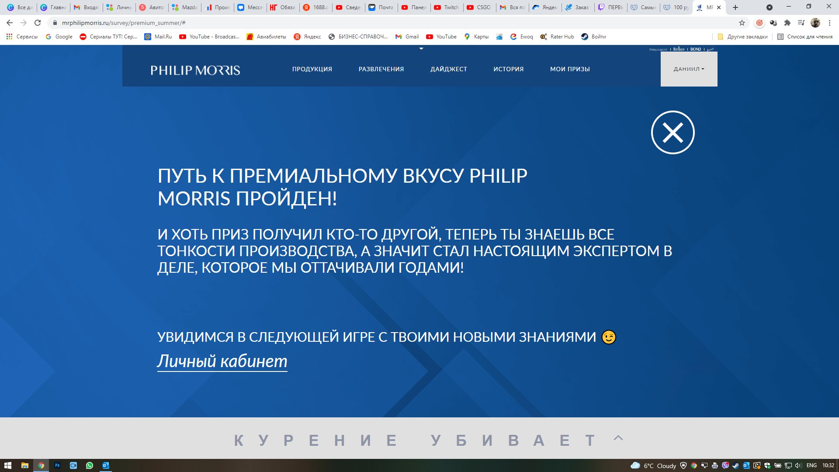Open the weather widget 6°C Cloudy

click(x=653, y=465)
